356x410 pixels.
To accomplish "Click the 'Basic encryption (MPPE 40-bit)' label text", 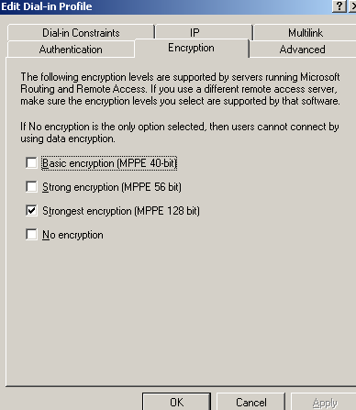I will pyautogui.click(x=109, y=163).
